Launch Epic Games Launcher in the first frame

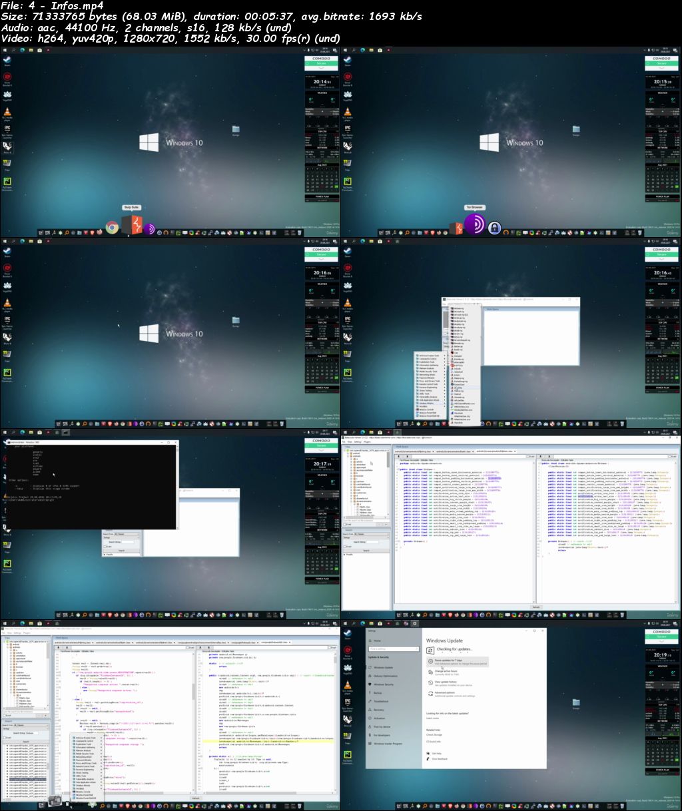pos(7,128)
